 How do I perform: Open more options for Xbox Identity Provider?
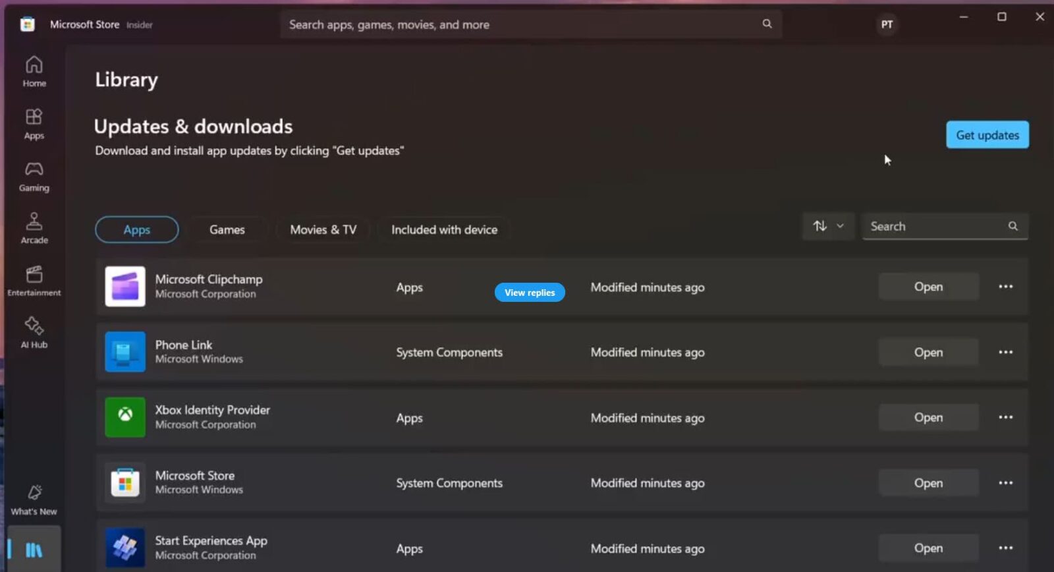click(x=1005, y=417)
